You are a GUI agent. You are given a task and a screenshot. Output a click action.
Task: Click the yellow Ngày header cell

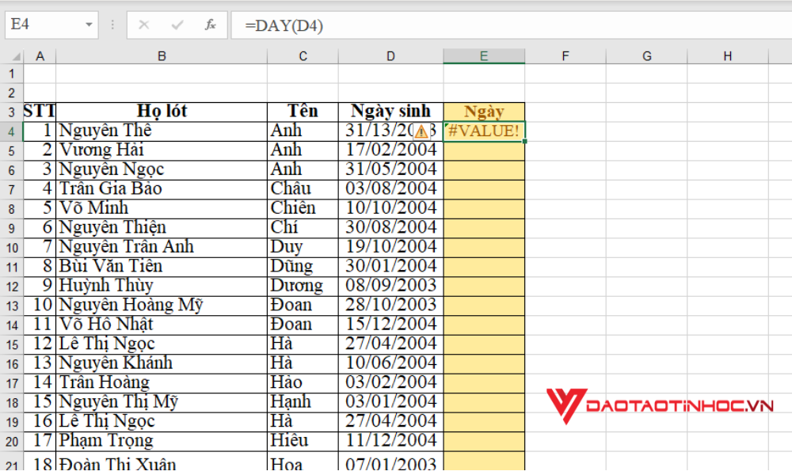click(x=485, y=111)
